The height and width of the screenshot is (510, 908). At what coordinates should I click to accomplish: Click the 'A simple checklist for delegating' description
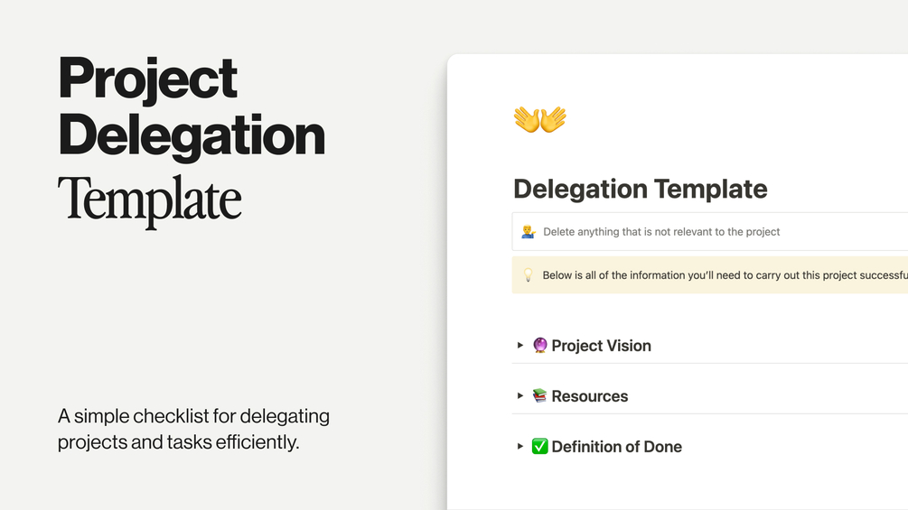coord(193,417)
